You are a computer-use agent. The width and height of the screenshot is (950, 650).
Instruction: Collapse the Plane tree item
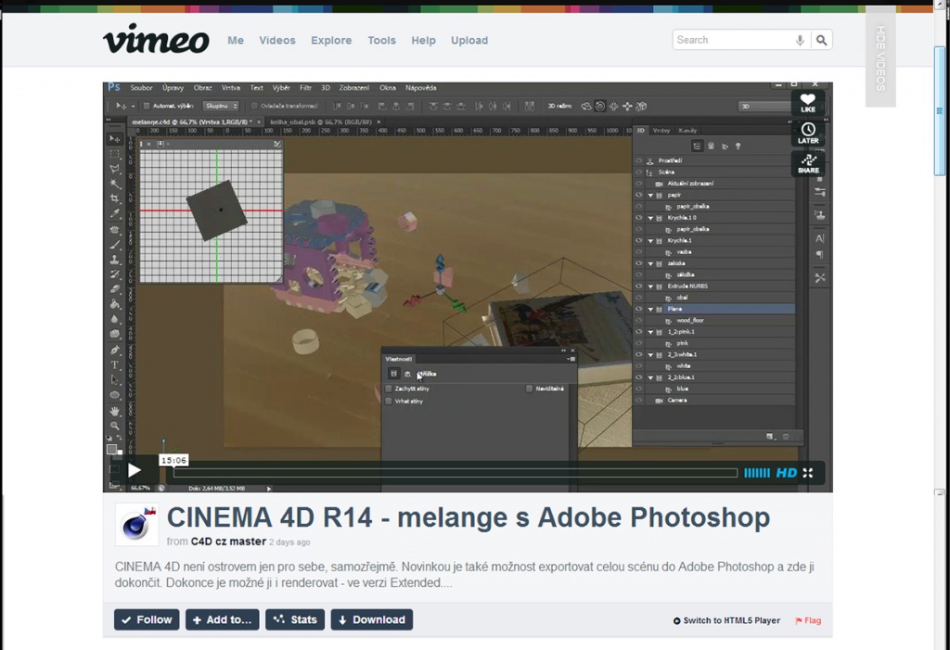pos(650,309)
